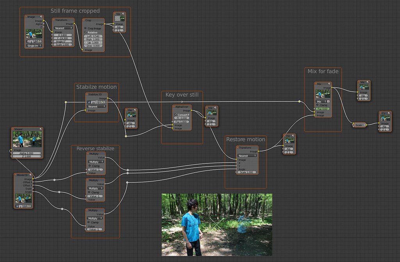This screenshot has width=400, height=262.
Task: Enable the Crop Image checkbox
Action: pyautogui.click(x=86, y=28)
